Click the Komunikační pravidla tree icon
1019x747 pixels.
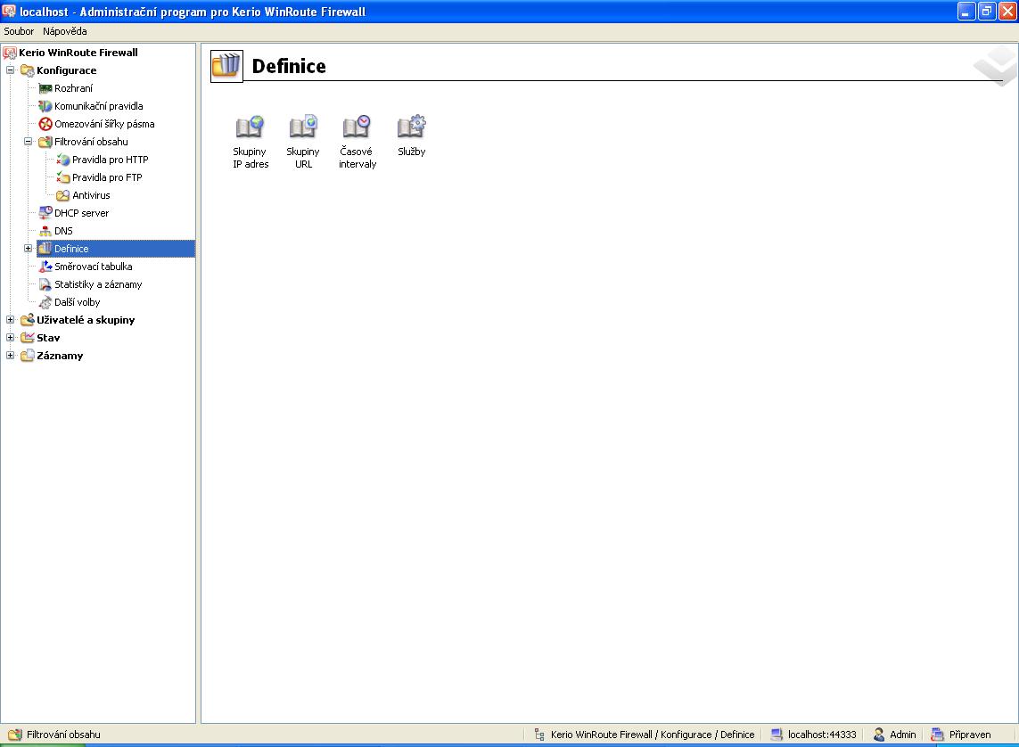click(x=45, y=106)
